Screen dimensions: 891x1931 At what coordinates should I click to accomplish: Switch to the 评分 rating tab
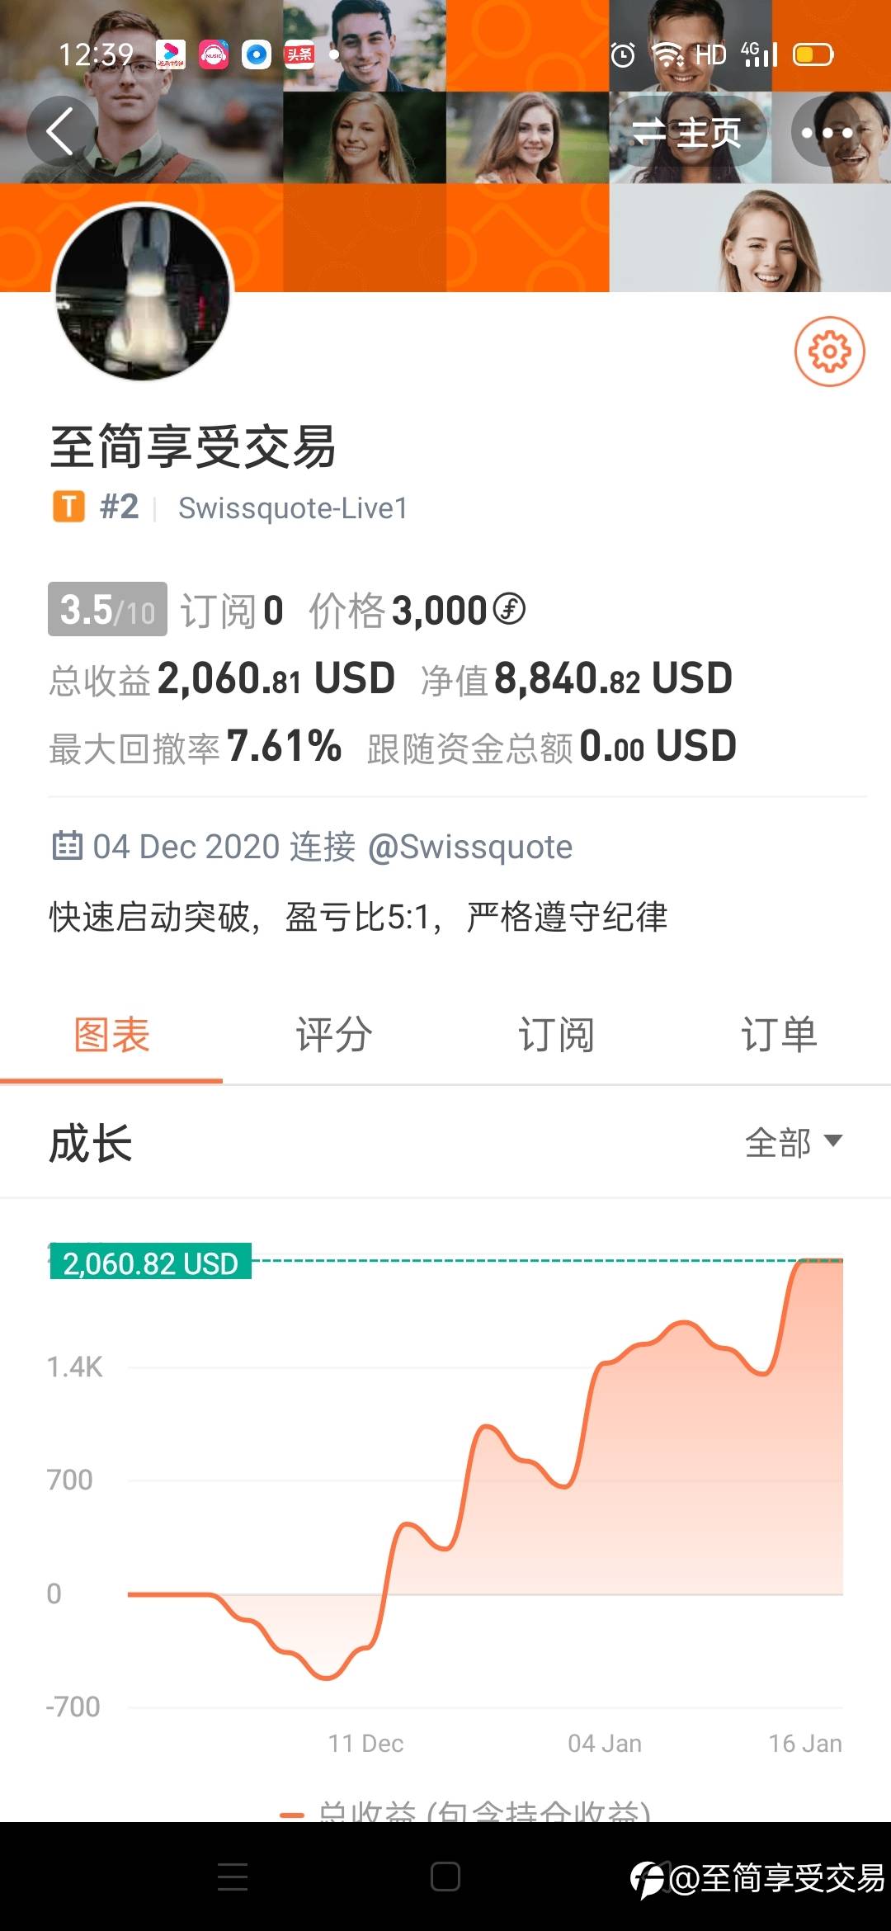coord(334,1035)
